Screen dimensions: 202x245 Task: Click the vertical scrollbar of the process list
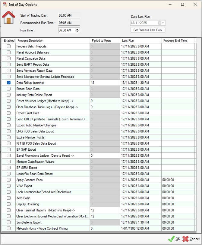(196, 137)
